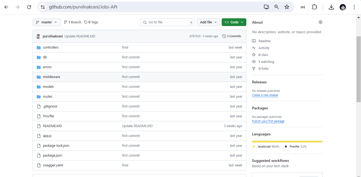The height and width of the screenshot is (177, 361).
Task: Open the Packages heading link
Action: pyautogui.click(x=260, y=108)
